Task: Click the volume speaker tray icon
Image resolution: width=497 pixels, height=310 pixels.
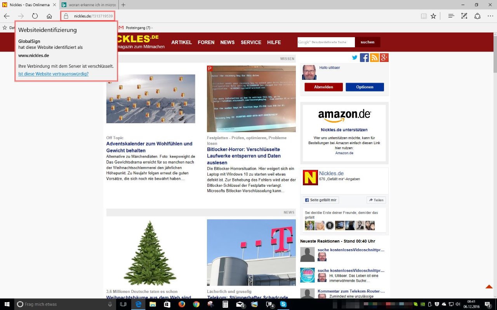Action: (x=457, y=304)
